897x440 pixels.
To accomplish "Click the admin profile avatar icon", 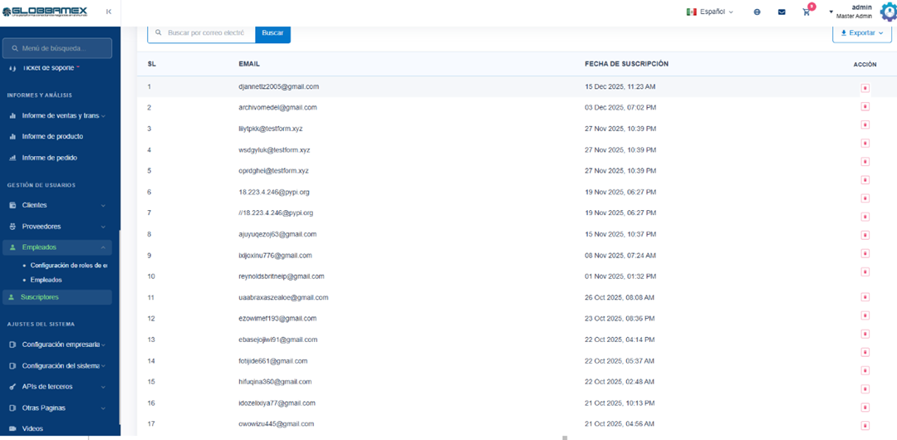I will [x=888, y=12].
